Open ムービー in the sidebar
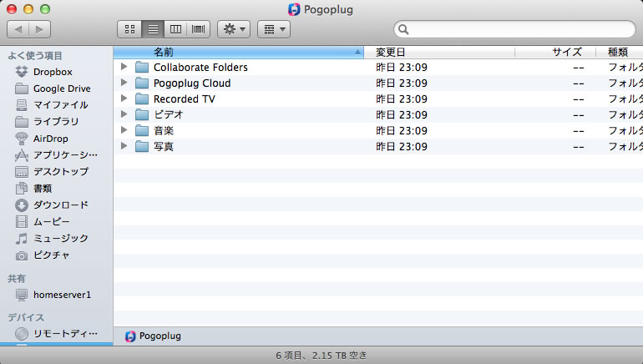The image size is (643, 364). [x=43, y=222]
